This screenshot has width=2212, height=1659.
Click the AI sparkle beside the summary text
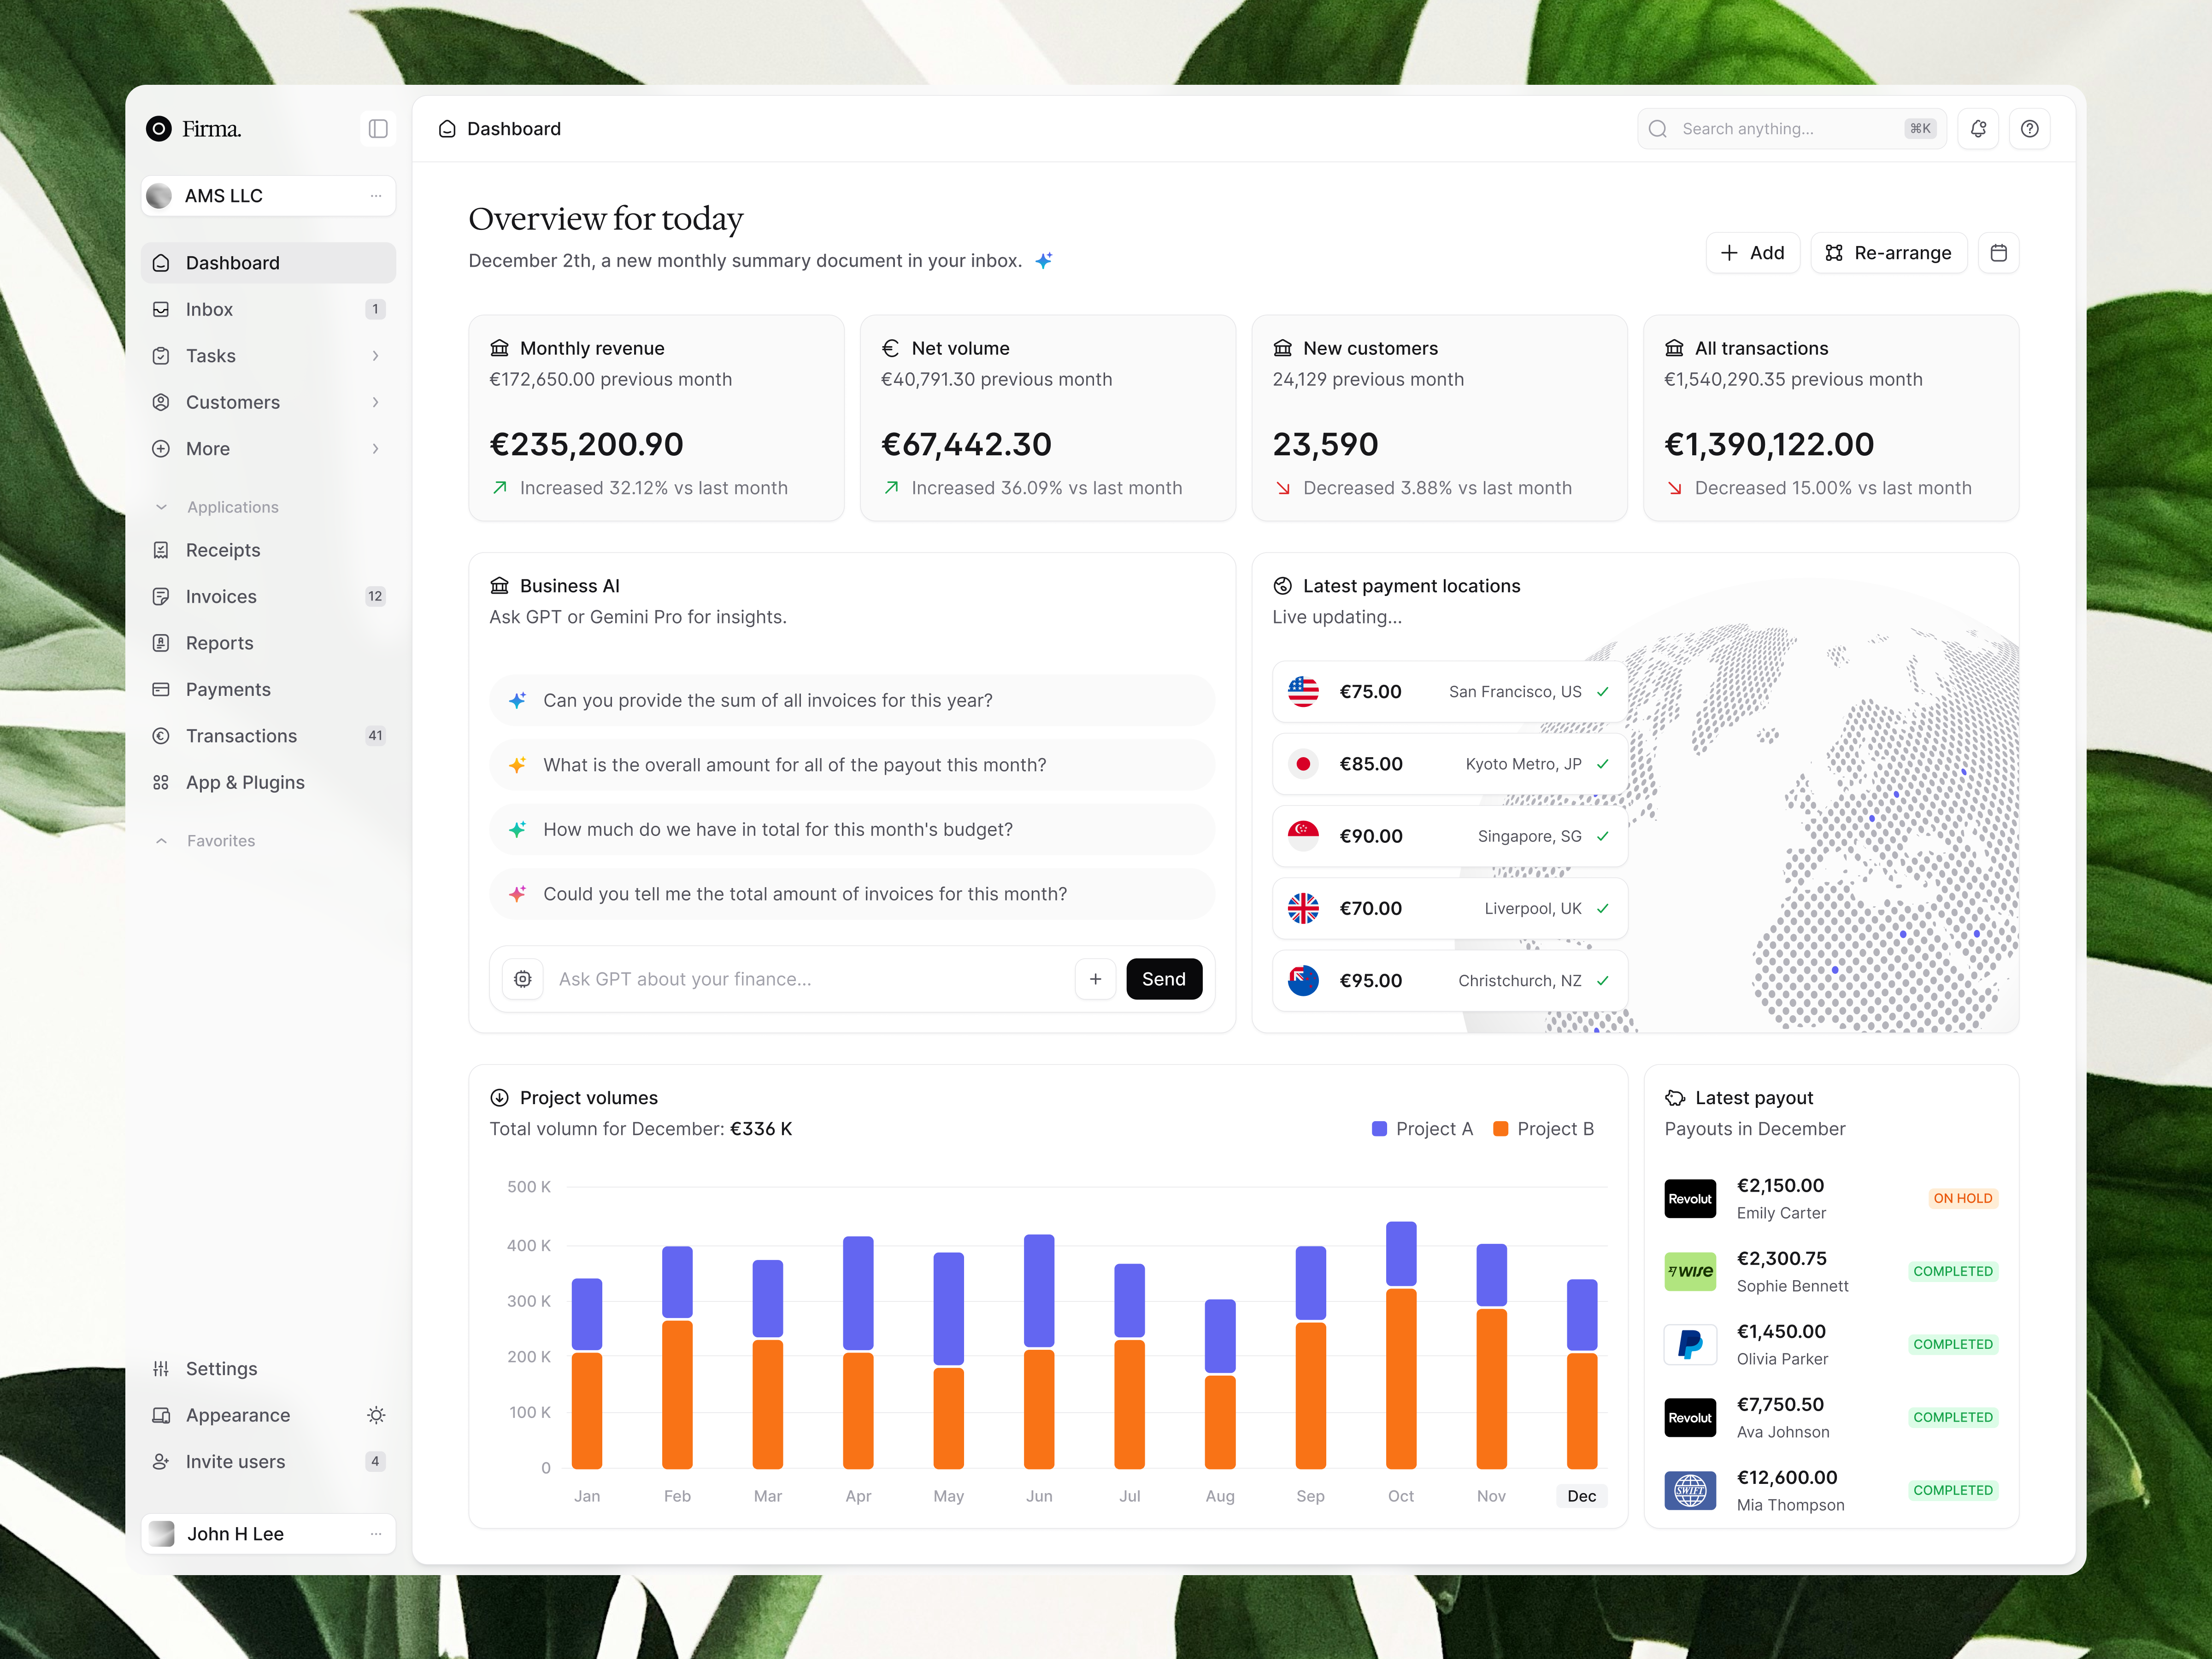click(1044, 261)
